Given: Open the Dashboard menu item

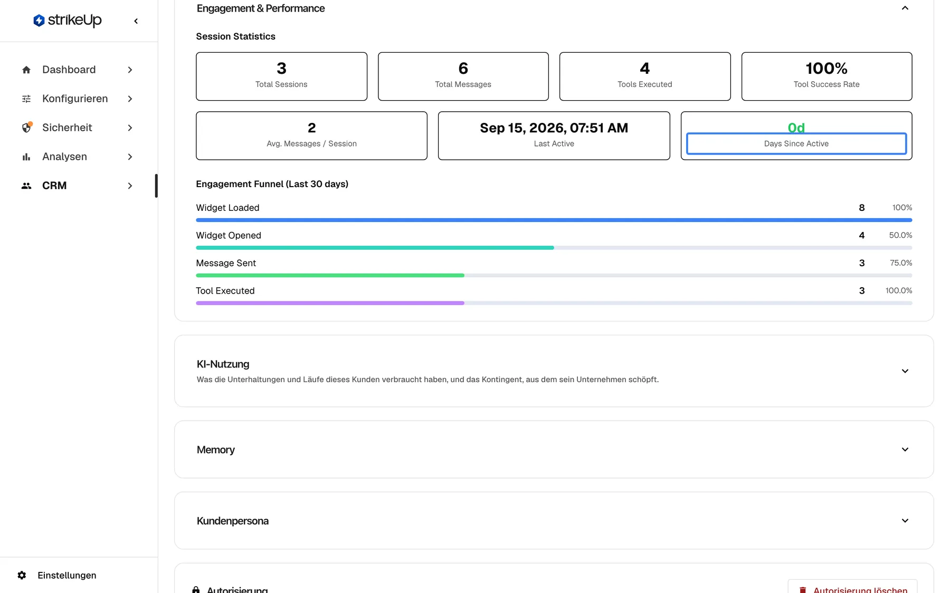Looking at the screenshot, I should click(x=78, y=70).
